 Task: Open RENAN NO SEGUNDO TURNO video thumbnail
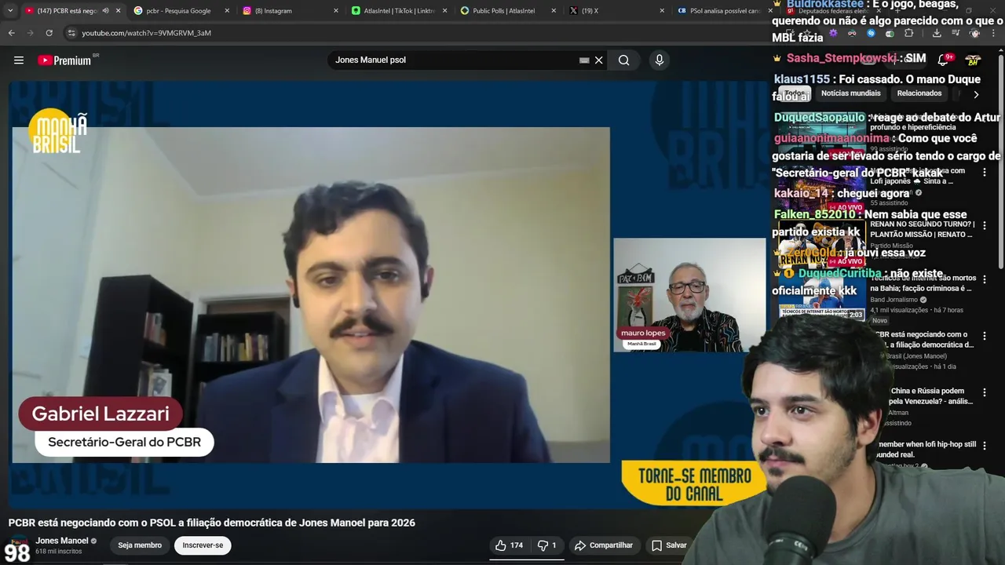coord(822,244)
